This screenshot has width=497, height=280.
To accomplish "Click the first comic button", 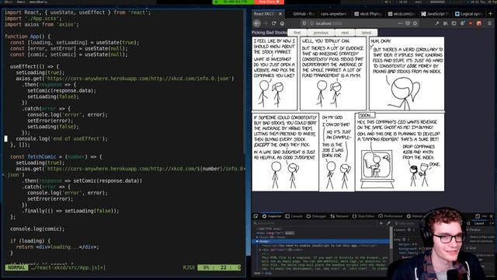I will (297, 33).
